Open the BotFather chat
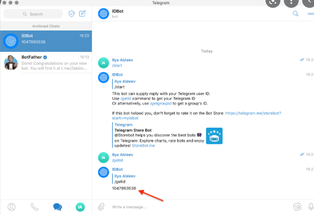 pos(46,62)
